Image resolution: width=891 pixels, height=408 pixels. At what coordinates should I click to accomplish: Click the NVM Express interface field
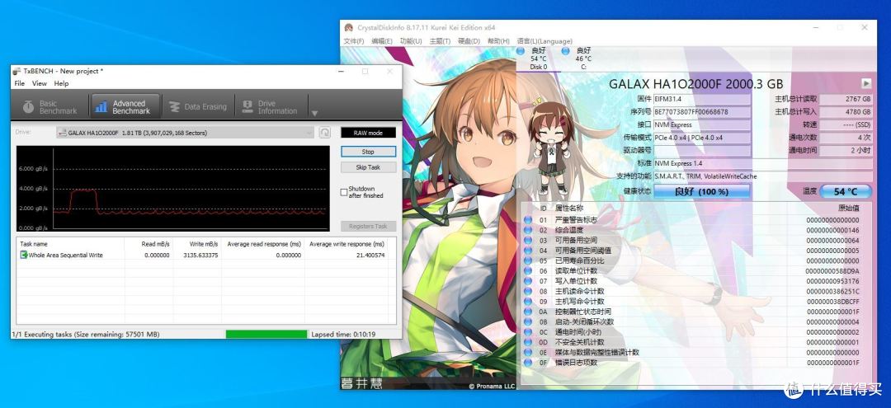pyautogui.click(x=702, y=124)
